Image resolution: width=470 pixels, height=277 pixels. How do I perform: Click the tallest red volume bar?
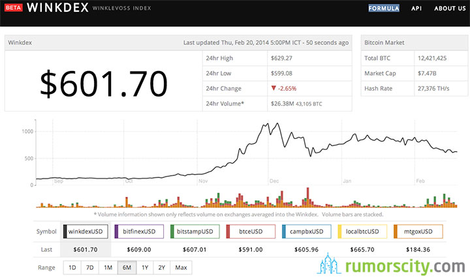tap(308, 197)
